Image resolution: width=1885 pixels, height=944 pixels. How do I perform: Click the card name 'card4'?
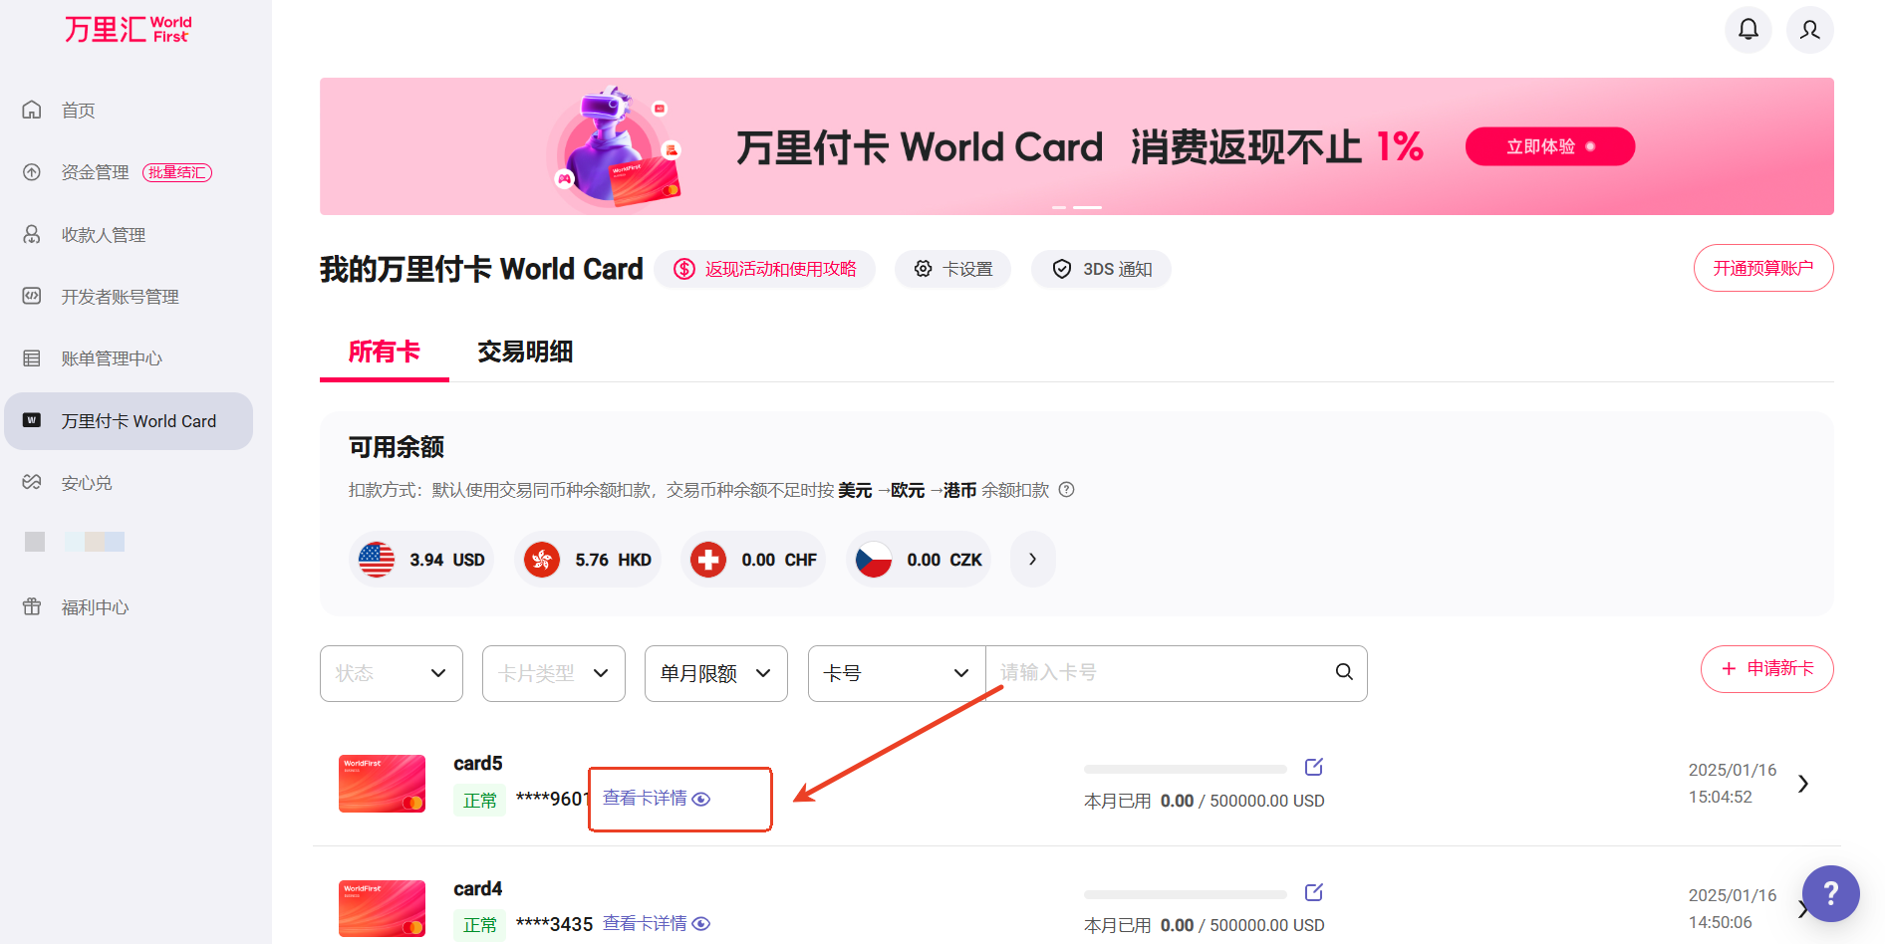478,889
